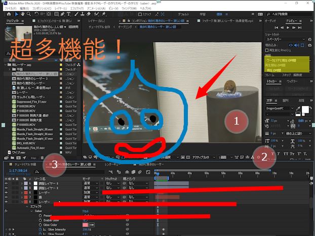This screenshot has height=236, width=315.
Task: Toggle the Glow Intensity stopwatch
Action: [41, 229]
